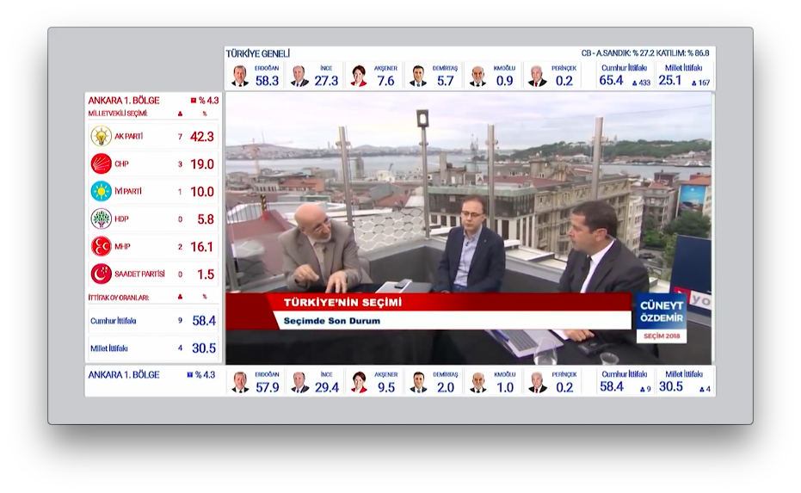Click the Ankara 1. Bölge header in left panel

[x=124, y=101]
